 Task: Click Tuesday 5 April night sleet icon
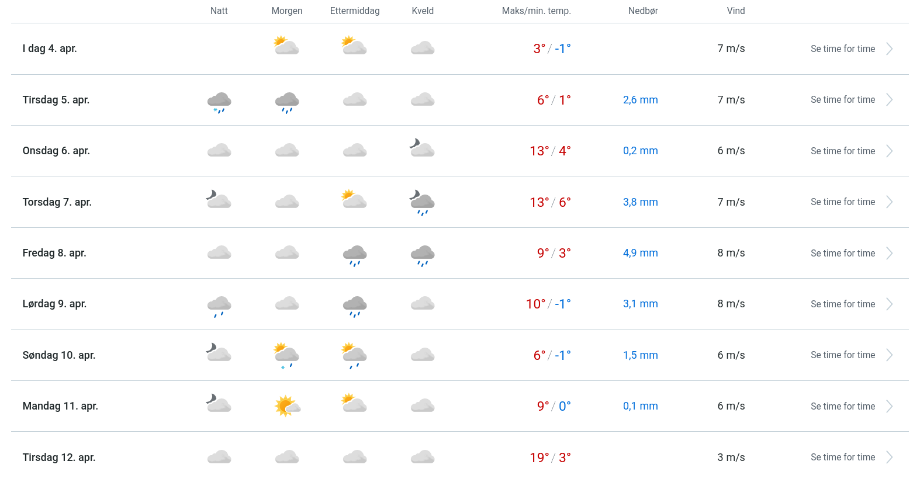tap(219, 102)
